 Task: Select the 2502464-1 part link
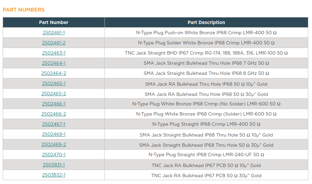click(54, 63)
